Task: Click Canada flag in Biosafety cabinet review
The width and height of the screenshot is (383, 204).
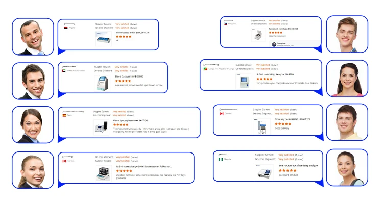Action: tap(222, 114)
